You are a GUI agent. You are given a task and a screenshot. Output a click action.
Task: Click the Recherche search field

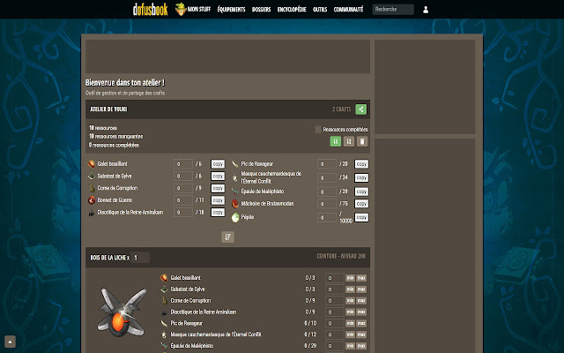[393, 10]
